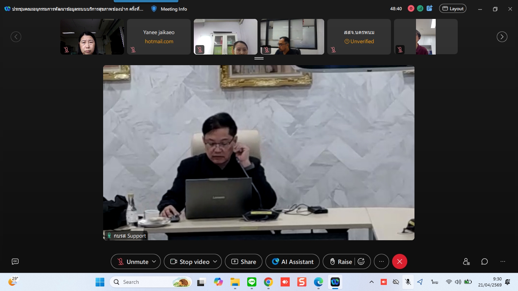Screen dimensions: 518x291
Task: Expand the video options arrow beside Stop video
Action: click(x=215, y=261)
